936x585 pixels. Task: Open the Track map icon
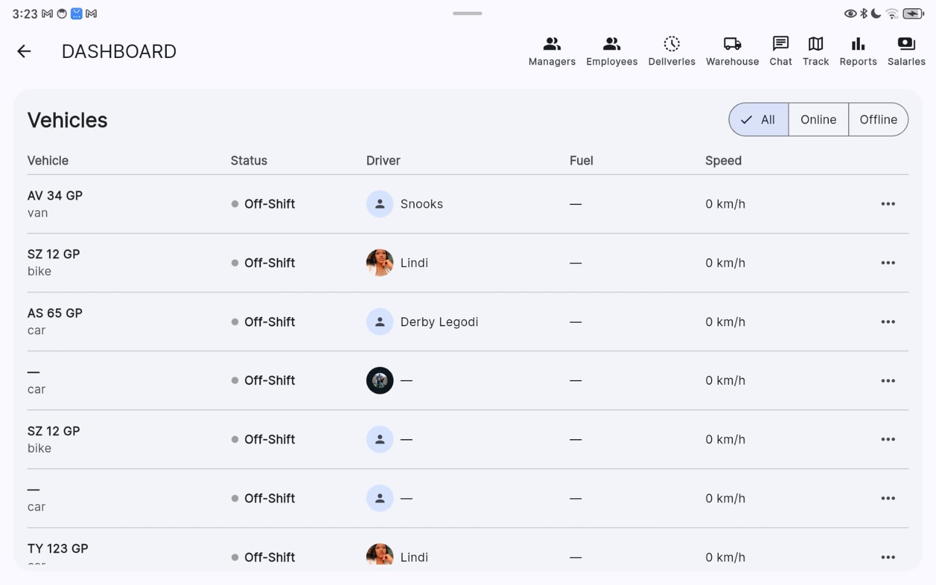tap(815, 45)
